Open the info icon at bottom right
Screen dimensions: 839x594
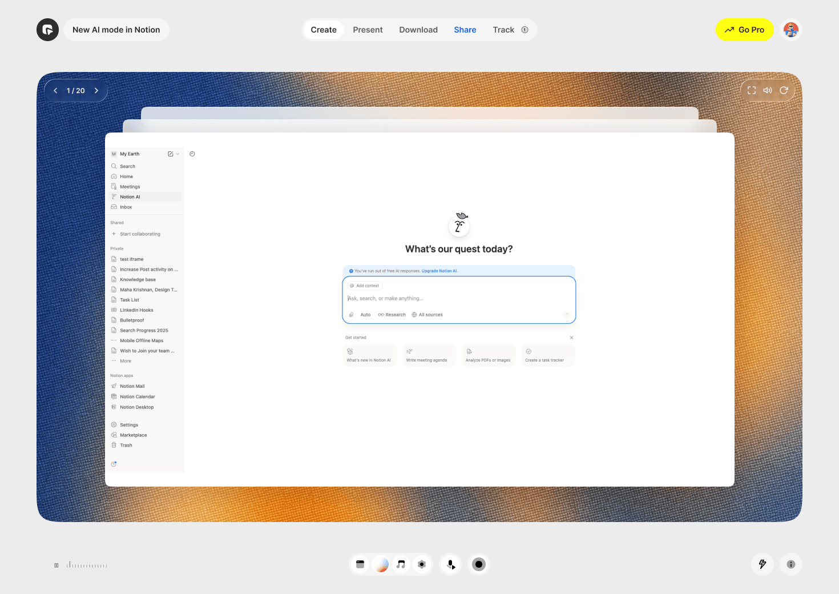pyautogui.click(x=791, y=564)
